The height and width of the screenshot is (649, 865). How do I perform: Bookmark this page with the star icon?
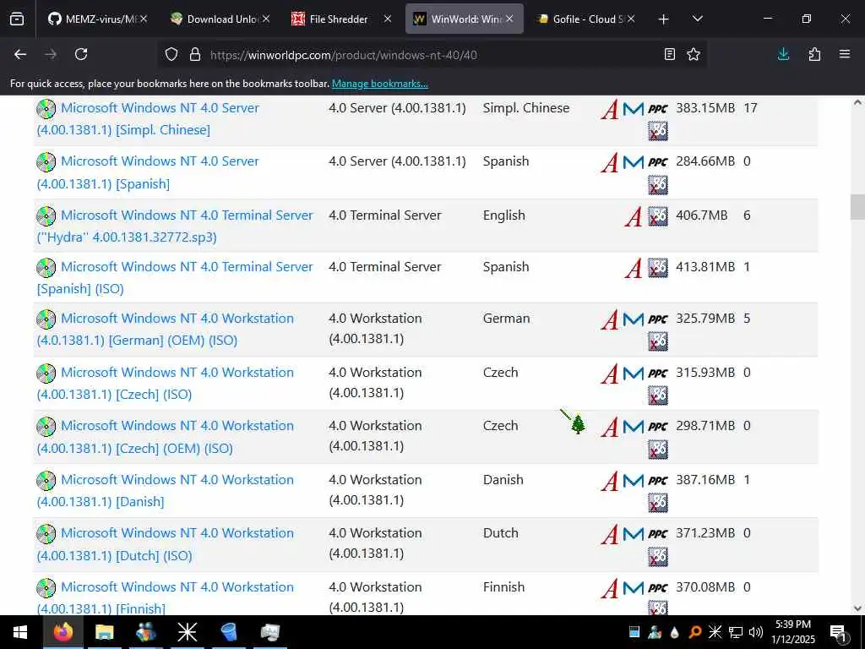pyautogui.click(x=694, y=54)
